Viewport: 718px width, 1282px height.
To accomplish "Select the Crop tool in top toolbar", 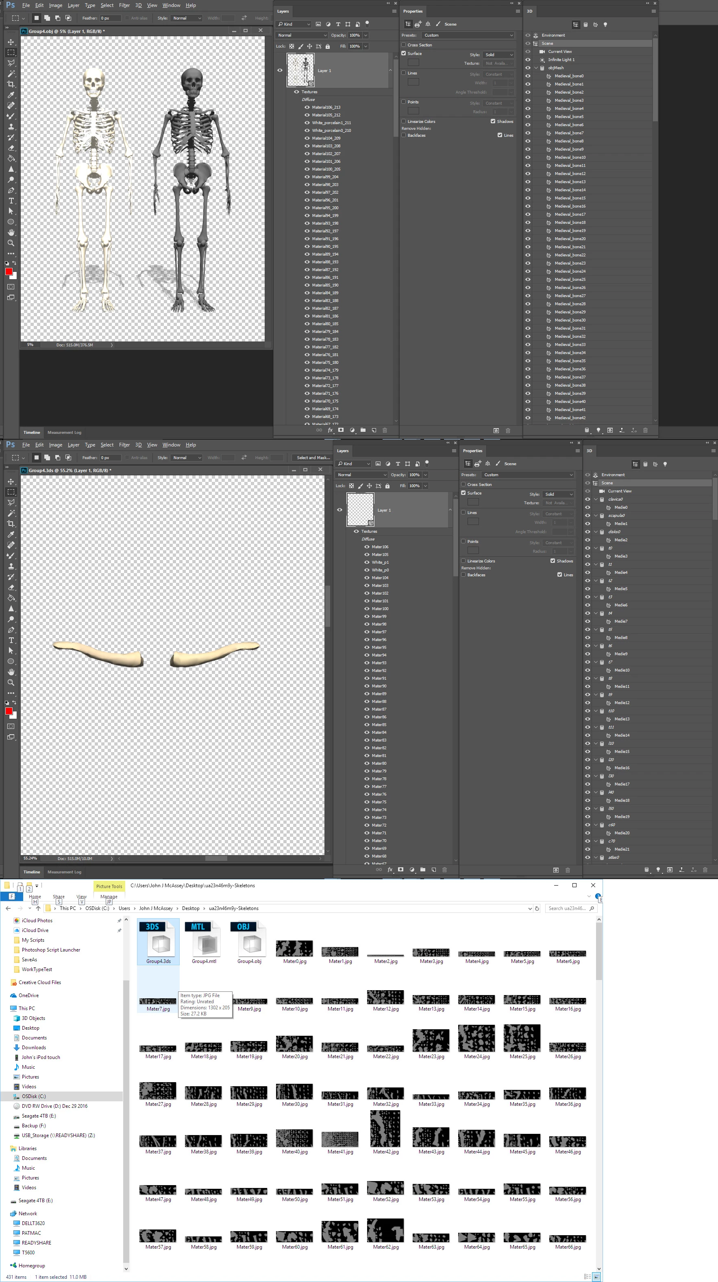I will tap(11, 84).
